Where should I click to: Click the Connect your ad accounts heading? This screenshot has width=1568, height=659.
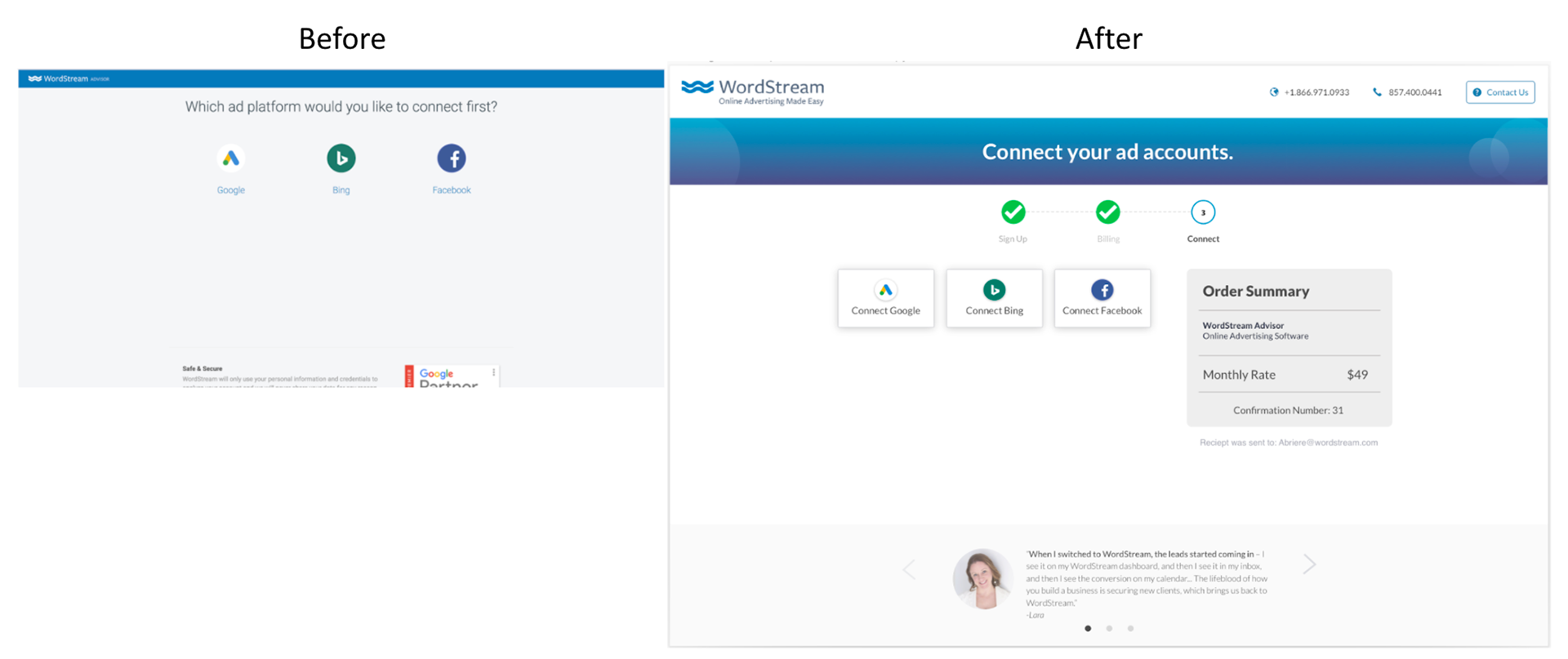click(x=1107, y=152)
